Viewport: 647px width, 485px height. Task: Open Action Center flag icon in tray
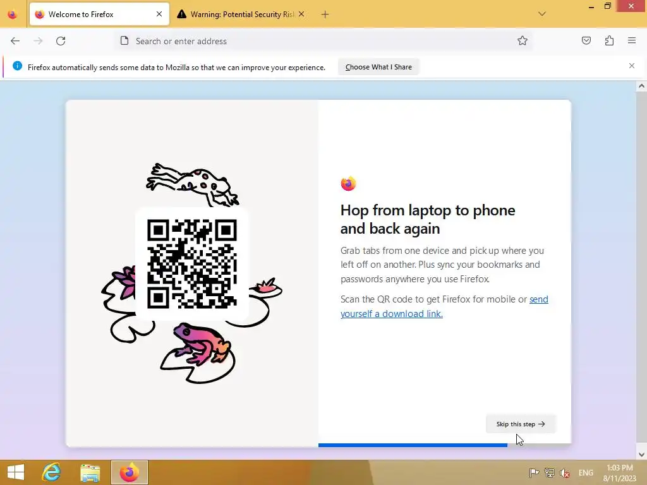point(534,472)
